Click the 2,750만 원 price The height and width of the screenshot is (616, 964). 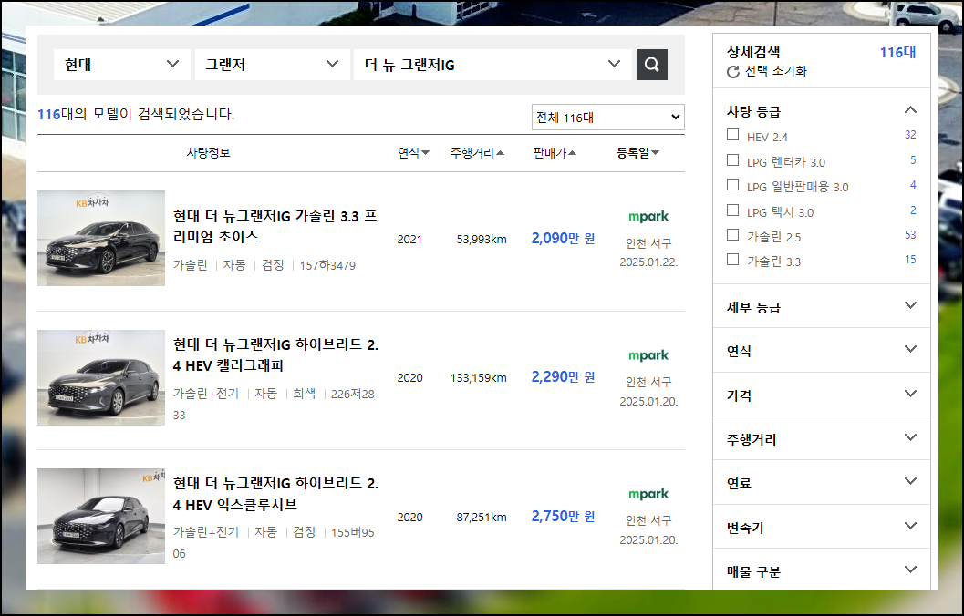(563, 516)
